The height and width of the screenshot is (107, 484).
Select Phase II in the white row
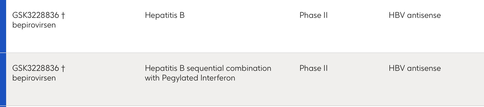point(313,15)
